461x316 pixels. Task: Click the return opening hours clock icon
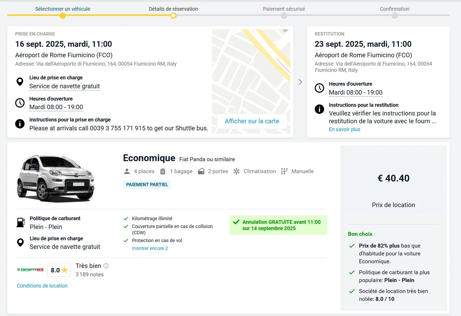tap(319, 88)
